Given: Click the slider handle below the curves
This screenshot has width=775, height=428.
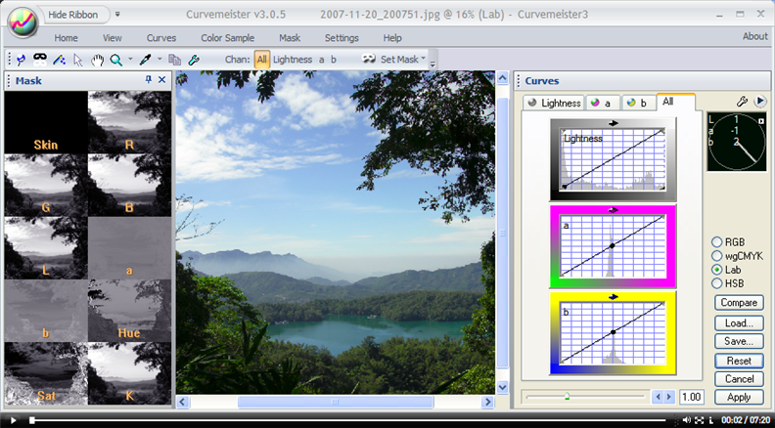Looking at the screenshot, I should (x=567, y=396).
